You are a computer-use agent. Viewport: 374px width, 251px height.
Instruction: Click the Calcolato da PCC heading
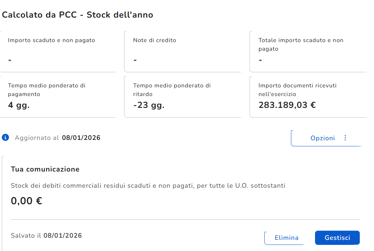[x=78, y=15]
